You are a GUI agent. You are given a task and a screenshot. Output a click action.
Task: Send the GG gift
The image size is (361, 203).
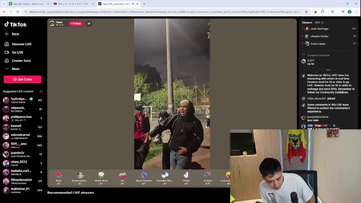tap(122, 178)
